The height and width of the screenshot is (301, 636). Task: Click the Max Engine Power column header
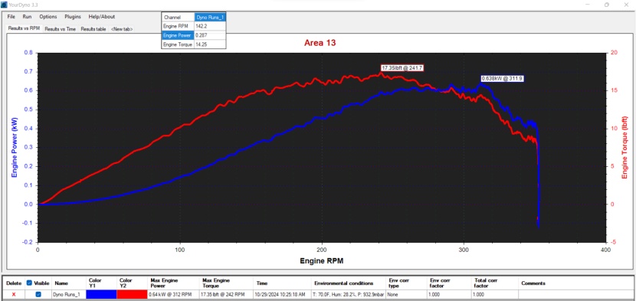[x=174, y=283]
